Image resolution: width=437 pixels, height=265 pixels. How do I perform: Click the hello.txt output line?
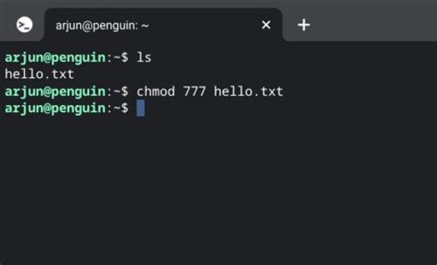point(39,75)
